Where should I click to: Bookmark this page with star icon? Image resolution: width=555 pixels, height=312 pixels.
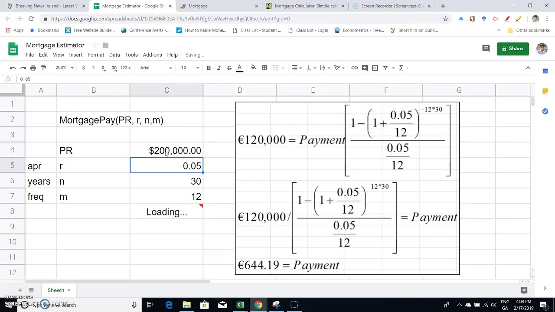pos(445,19)
